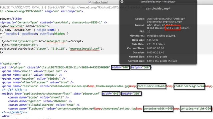Click the "container"> line of code

(10, 63)
